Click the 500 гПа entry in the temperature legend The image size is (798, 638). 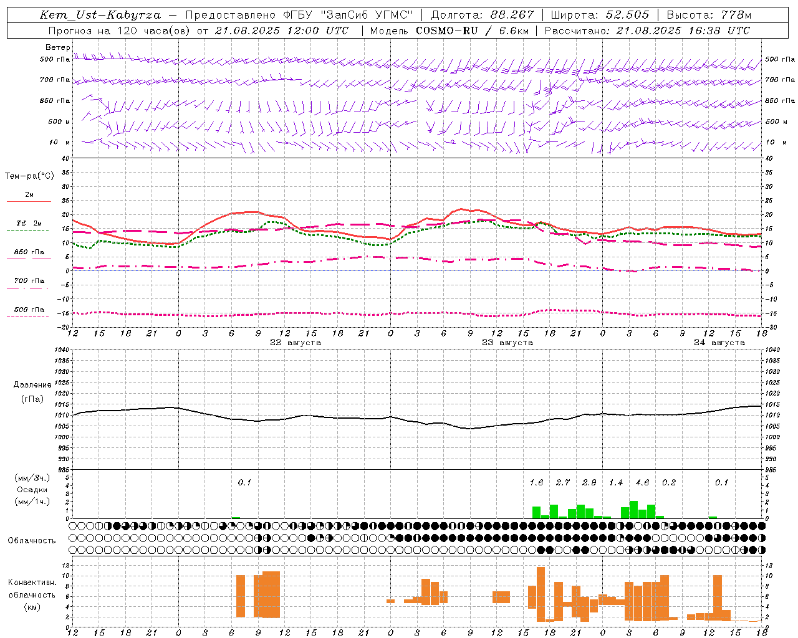tap(29, 310)
